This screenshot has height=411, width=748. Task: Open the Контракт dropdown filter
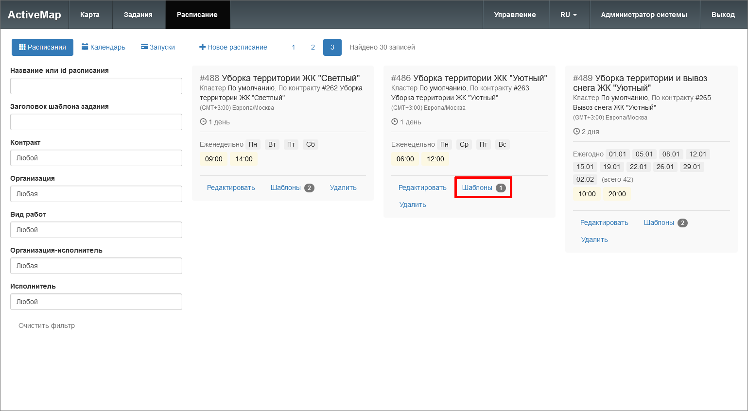point(96,158)
